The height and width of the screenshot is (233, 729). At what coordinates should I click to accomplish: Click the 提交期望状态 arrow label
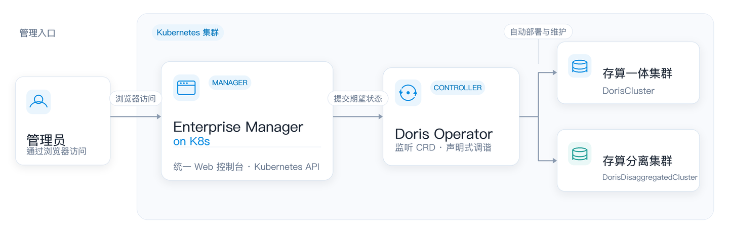point(358,98)
